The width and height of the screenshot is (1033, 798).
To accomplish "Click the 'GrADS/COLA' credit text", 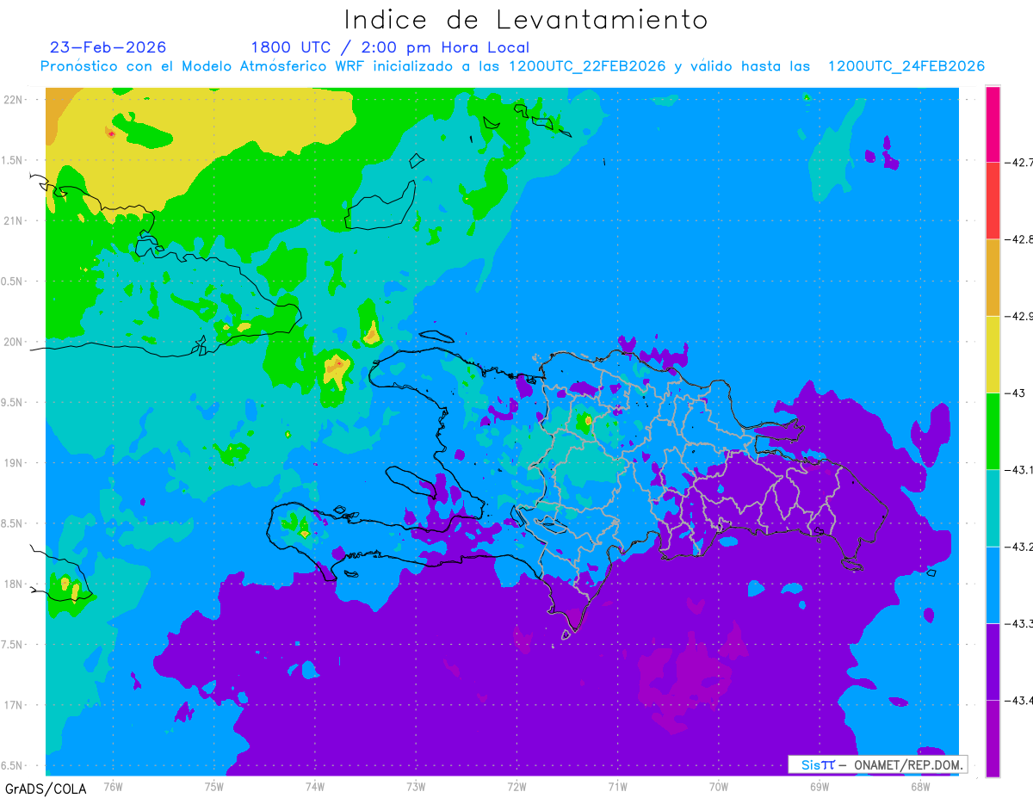I will [44, 789].
